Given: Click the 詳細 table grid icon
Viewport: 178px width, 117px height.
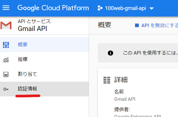Looking at the screenshot, I should 107,80.
